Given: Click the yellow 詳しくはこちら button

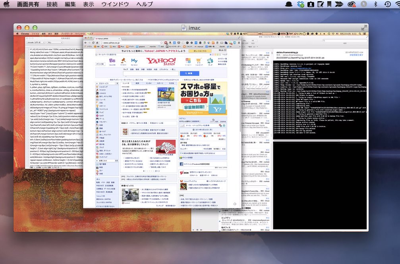Looking at the screenshot, I should tap(200, 51).
